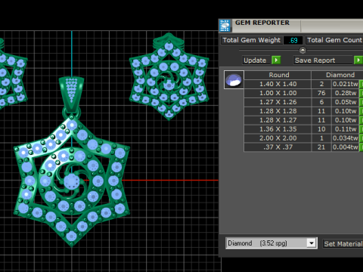
Task: Open the Diamond (3.52 spg) material dropdown
Action: 271,243
